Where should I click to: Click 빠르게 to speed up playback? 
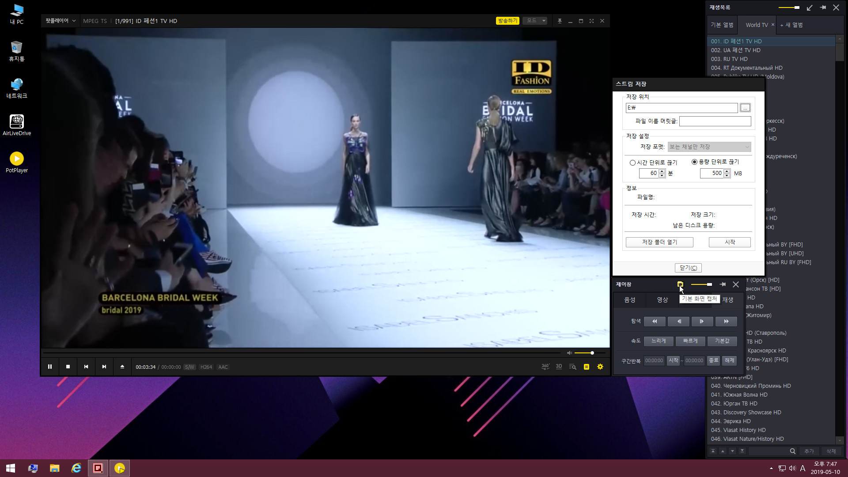point(690,341)
